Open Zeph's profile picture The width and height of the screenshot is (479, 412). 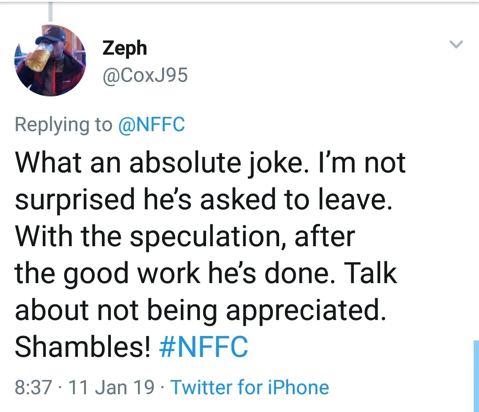pos(50,60)
